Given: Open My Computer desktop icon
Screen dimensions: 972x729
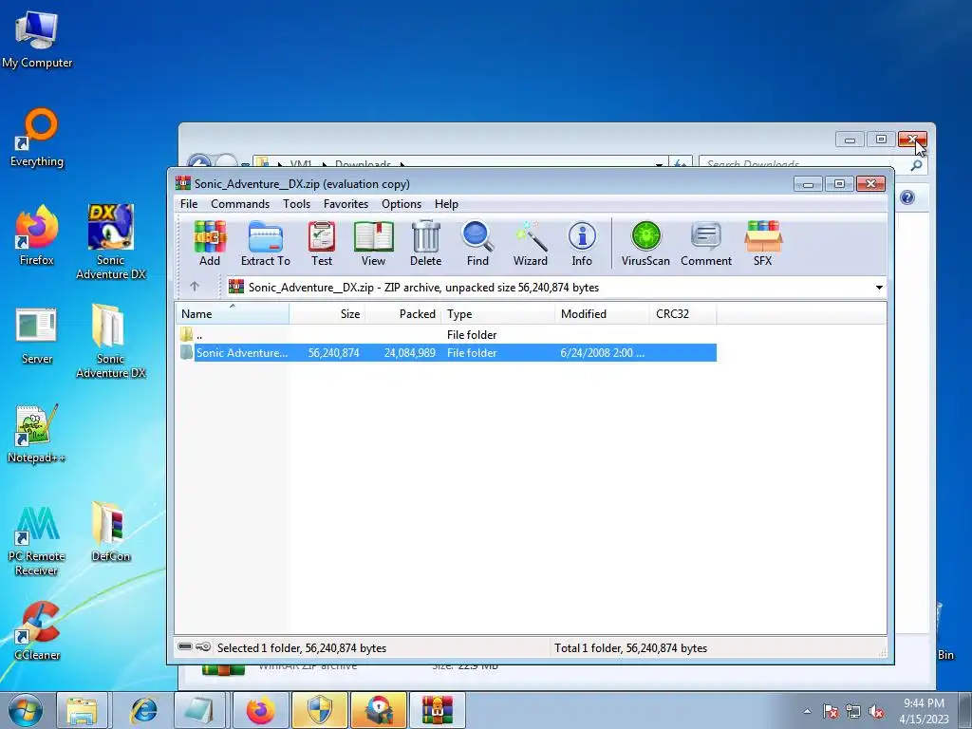Looking at the screenshot, I should [x=37, y=38].
